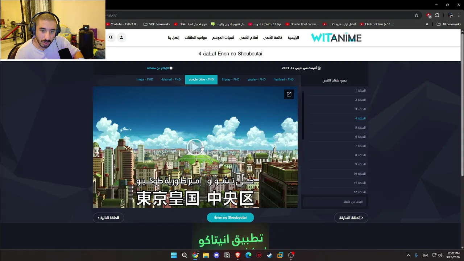Select the yuiplay - FHD server tab
The width and height of the screenshot is (464, 261).
coord(256,79)
